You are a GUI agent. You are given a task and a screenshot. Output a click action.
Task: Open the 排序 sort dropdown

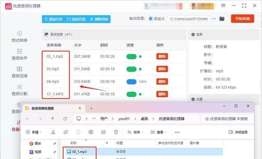(135, 132)
